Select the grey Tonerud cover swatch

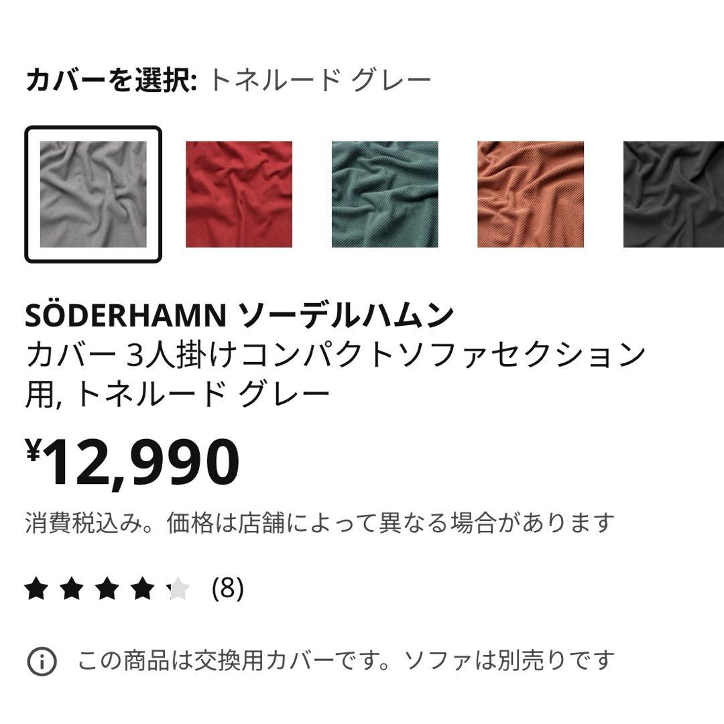(93, 194)
